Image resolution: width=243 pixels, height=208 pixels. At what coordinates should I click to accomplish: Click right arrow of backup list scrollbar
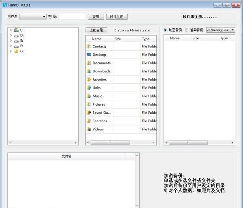click(232, 142)
